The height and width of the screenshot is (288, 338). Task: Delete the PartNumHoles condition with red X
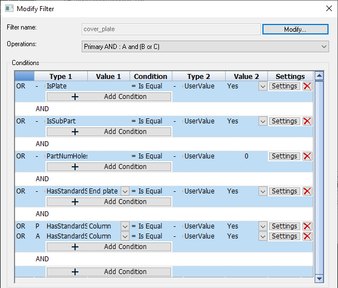click(x=307, y=156)
